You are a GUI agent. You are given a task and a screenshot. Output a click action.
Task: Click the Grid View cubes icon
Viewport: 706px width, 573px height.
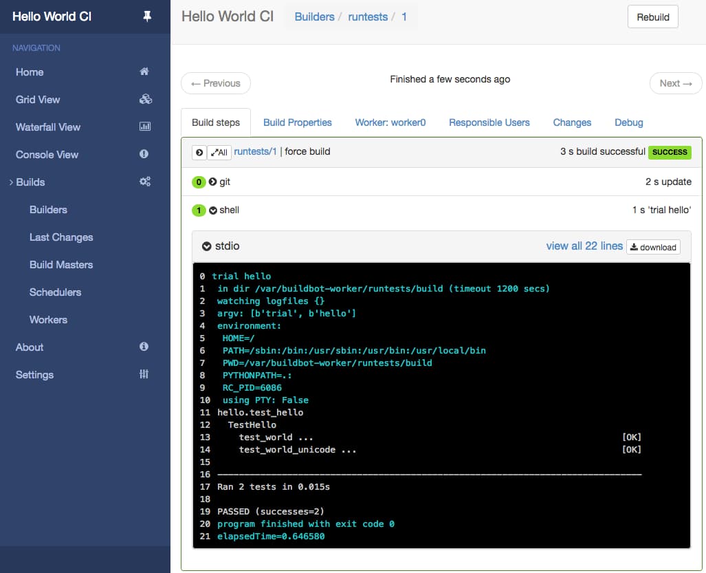point(145,99)
